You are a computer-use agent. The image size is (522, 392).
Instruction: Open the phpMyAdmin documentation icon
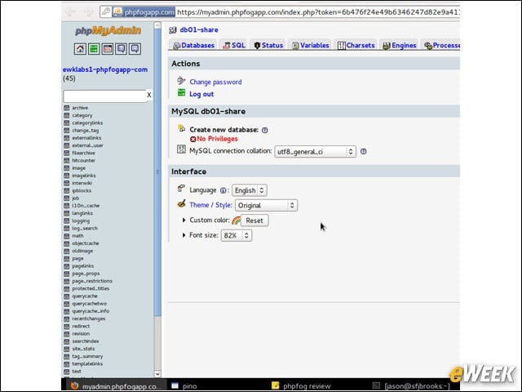tap(122, 49)
